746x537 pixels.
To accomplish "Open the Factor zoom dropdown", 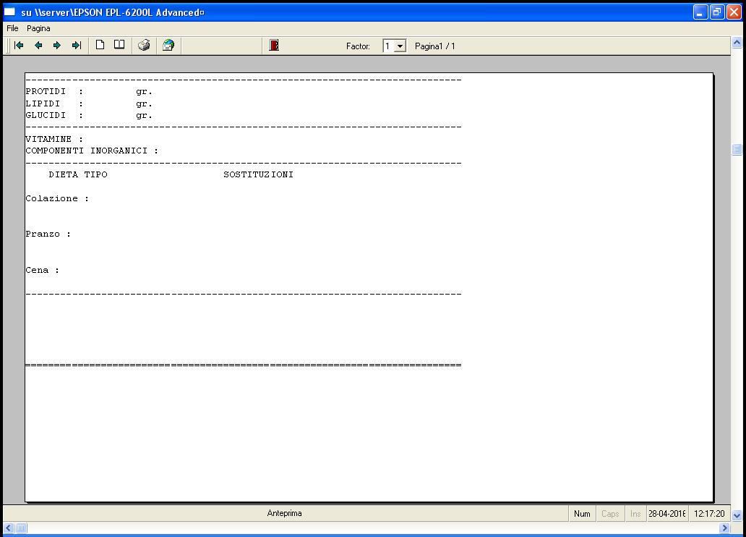I will coord(400,46).
